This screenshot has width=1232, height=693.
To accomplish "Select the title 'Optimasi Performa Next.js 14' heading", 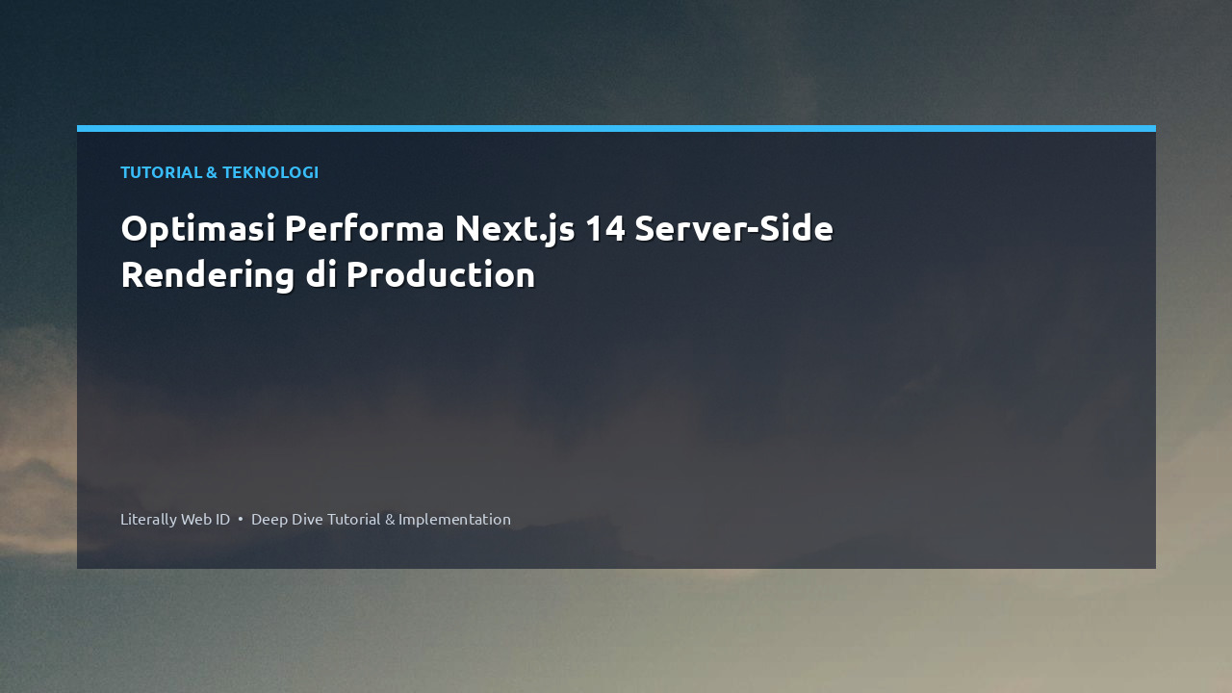I will (476, 251).
